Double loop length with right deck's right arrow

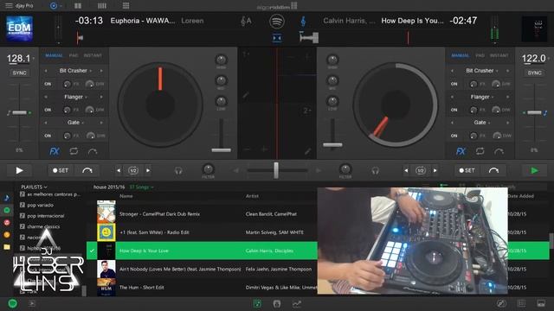click(x=435, y=171)
